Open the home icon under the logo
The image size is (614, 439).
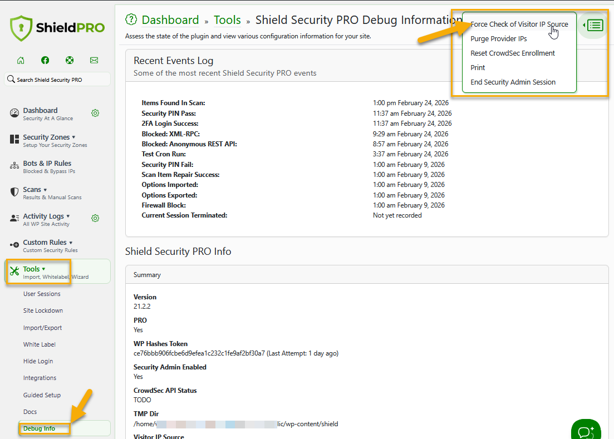[x=21, y=60]
